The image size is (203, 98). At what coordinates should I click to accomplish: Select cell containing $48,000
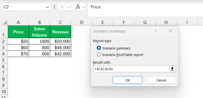point(61,48)
